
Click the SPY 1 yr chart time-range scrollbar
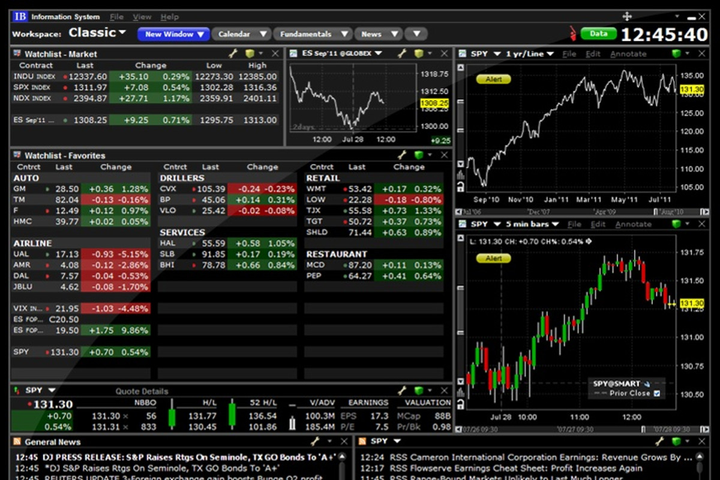pyautogui.click(x=582, y=212)
